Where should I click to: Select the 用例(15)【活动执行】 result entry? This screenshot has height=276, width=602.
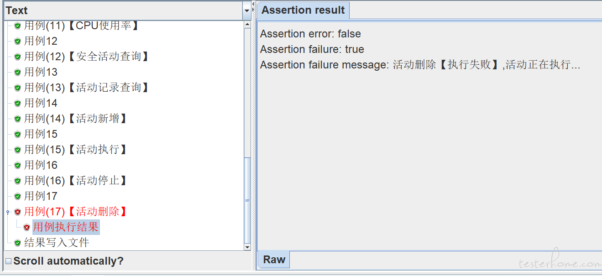point(76,150)
